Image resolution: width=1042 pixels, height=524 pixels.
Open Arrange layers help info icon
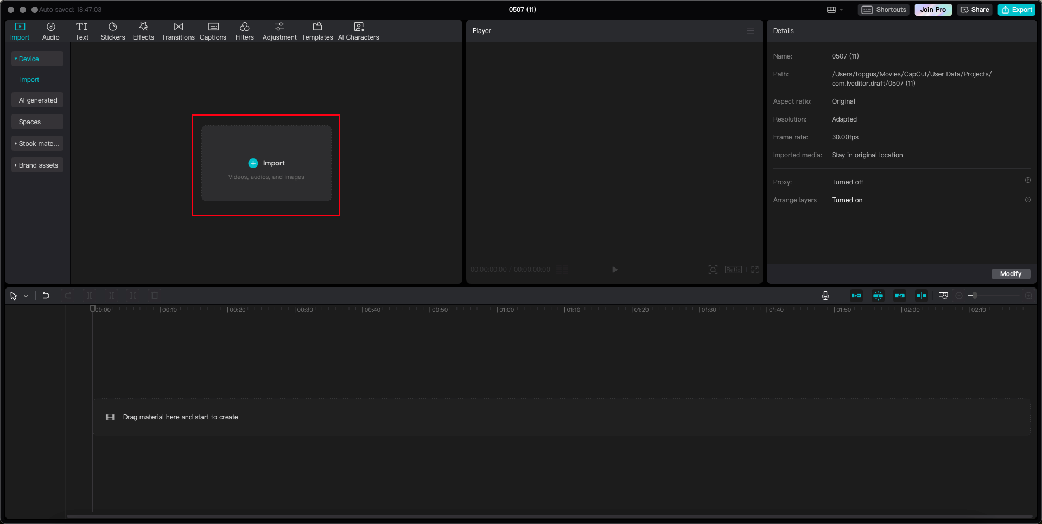click(x=1027, y=200)
